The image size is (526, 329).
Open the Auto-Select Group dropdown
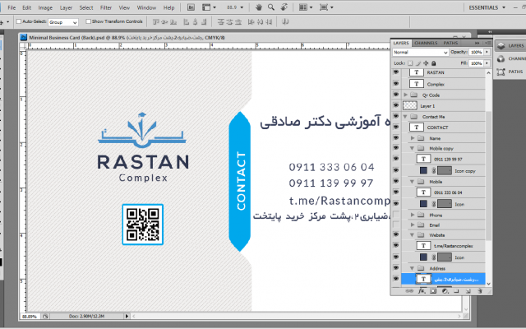point(63,22)
